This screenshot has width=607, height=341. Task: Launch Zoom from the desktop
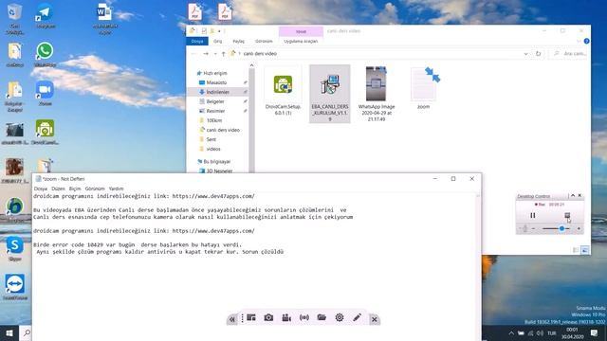(45, 93)
